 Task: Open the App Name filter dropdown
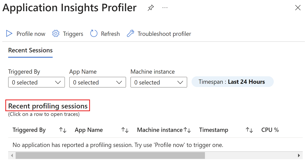(x=97, y=82)
